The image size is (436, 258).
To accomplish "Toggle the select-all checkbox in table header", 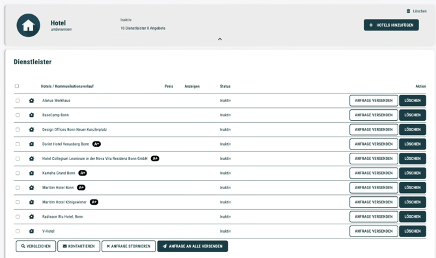I will coord(17,86).
